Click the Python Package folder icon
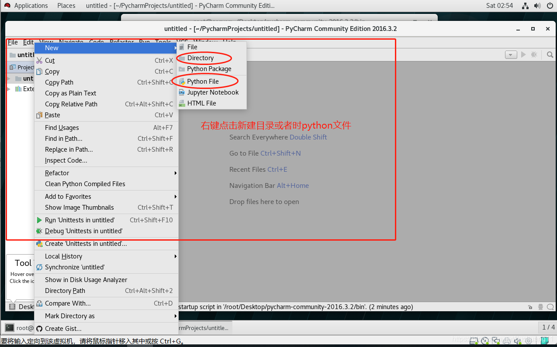557x347 pixels. click(x=182, y=69)
